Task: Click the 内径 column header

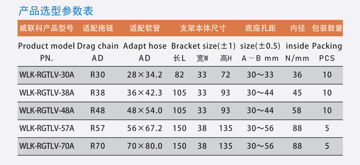Action: (297, 28)
